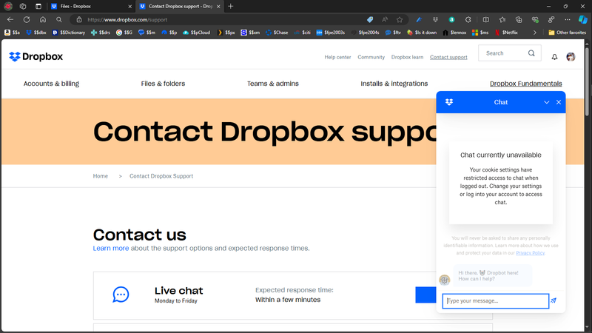Open Dropbox Fundamentals menu
Screen dimensions: 592x333
tap(526, 84)
